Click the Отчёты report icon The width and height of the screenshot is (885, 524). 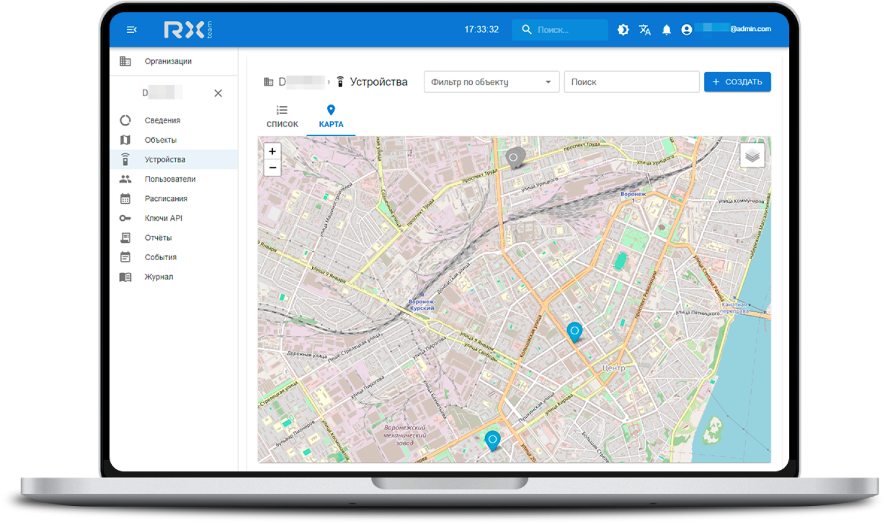coord(125,238)
